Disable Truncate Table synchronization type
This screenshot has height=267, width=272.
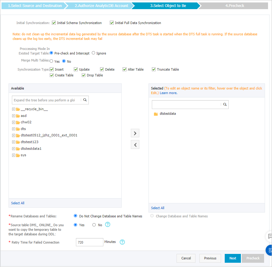click(154, 69)
